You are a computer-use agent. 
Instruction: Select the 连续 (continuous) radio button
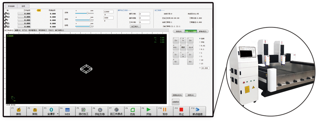coord(200,39)
